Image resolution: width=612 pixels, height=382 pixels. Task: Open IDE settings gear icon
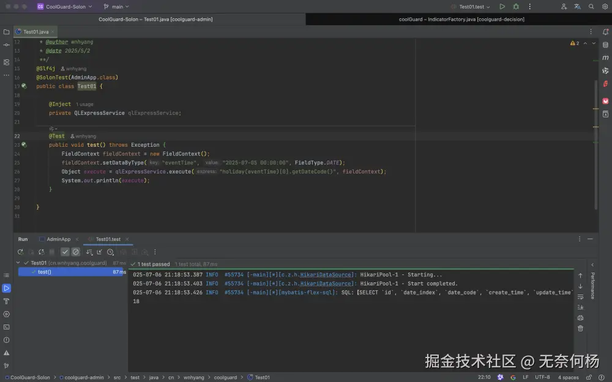pos(605,7)
